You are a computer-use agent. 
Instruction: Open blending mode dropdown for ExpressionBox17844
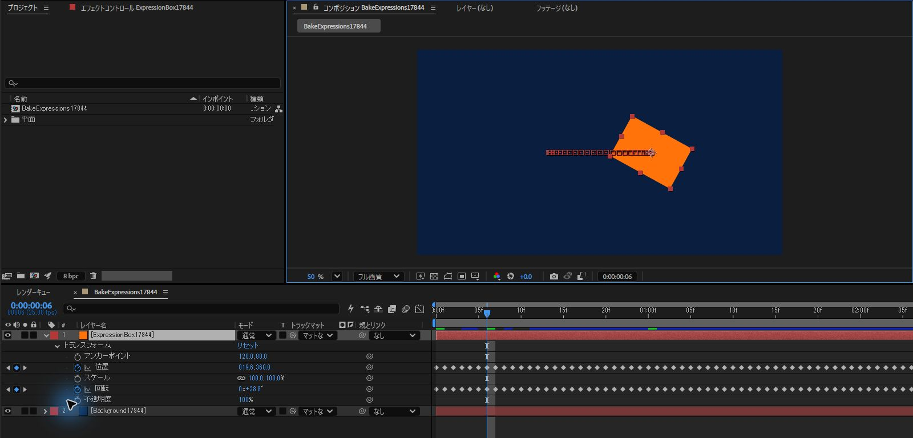click(x=256, y=335)
